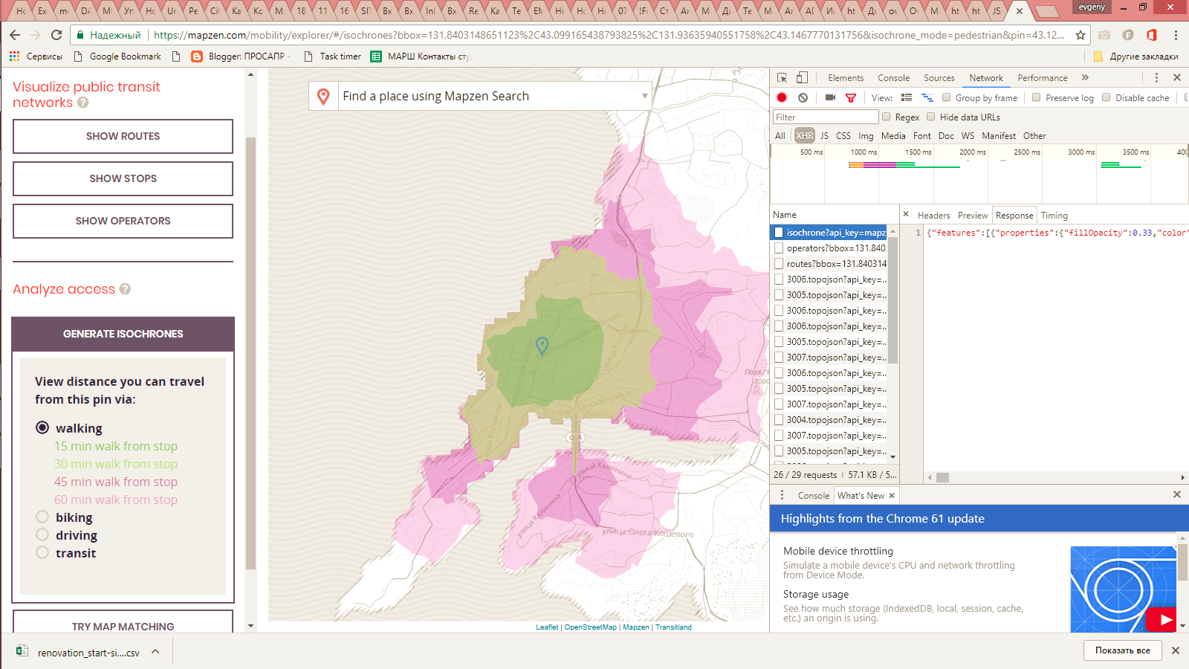Click the map pin icon in the search box
1189x669 pixels.
tap(323, 97)
